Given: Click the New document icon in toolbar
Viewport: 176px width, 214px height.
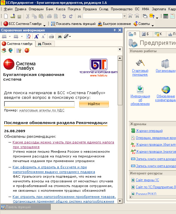Looking at the screenshot, I should [6, 16].
